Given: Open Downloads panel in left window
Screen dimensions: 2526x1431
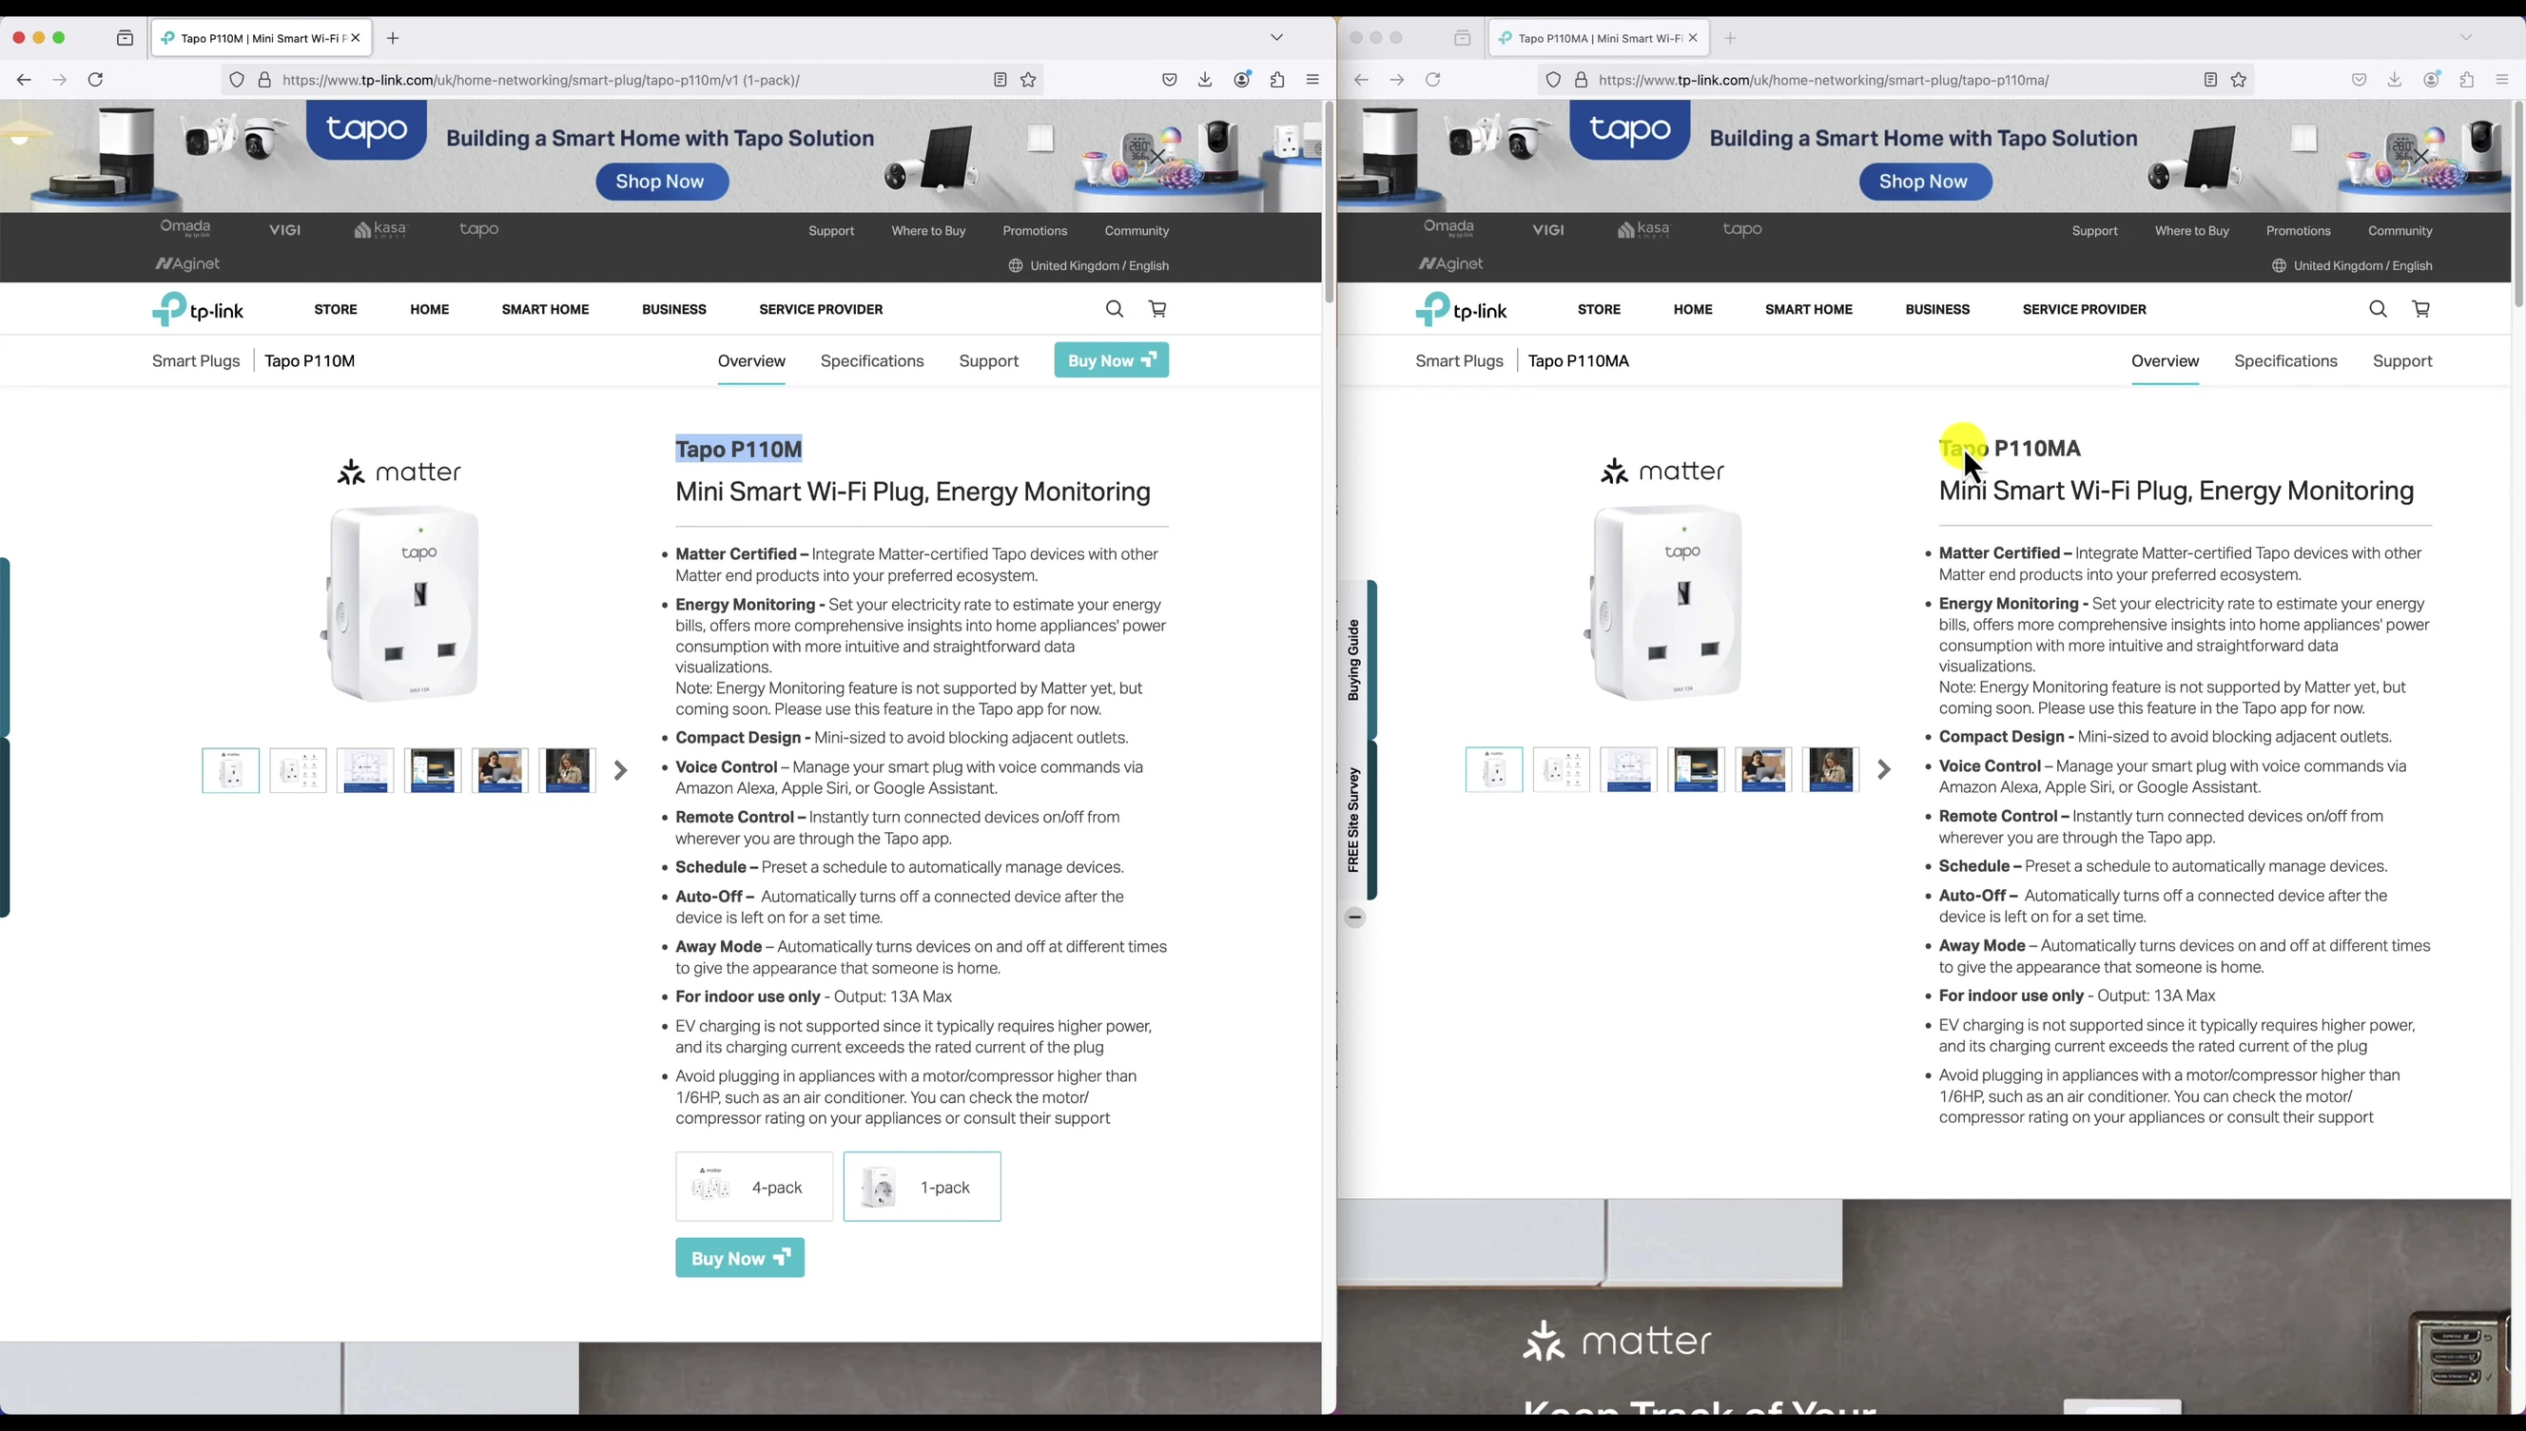Looking at the screenshot, I should (1205, 80).
